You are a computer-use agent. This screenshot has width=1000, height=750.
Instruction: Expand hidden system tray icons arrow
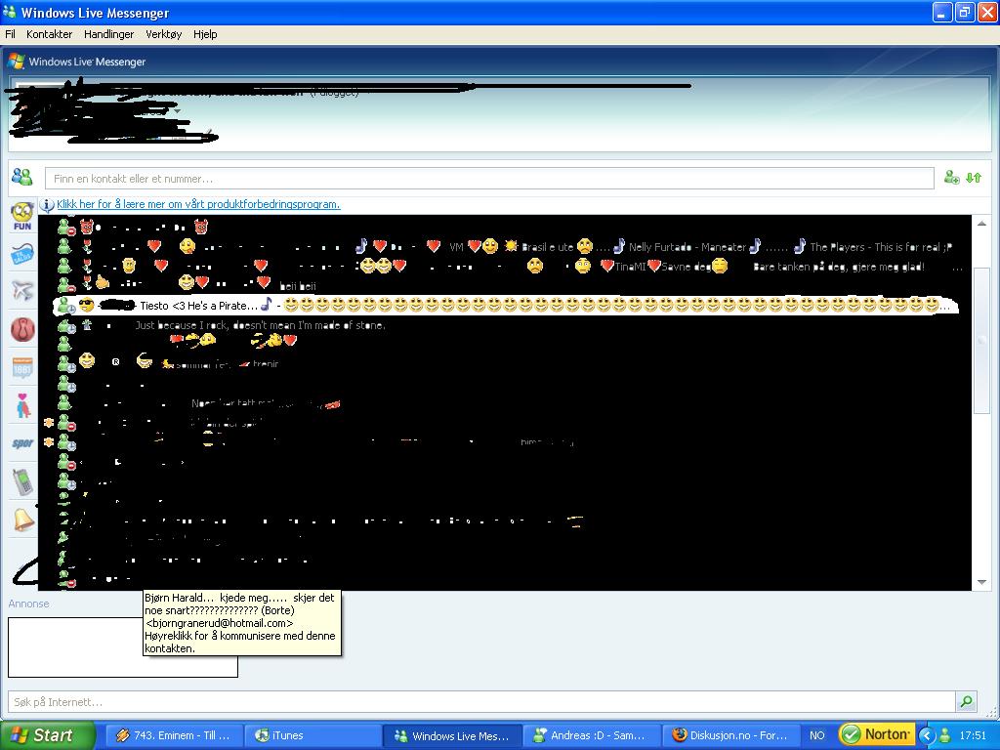[x=927, y=736]
